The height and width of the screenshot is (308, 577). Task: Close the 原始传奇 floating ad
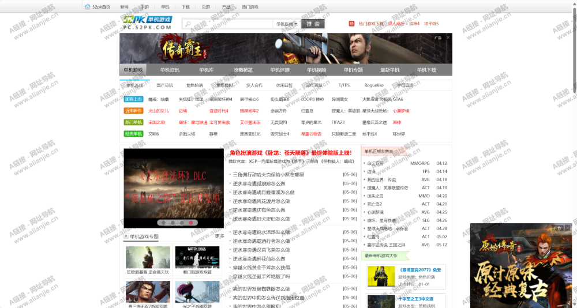567,228
